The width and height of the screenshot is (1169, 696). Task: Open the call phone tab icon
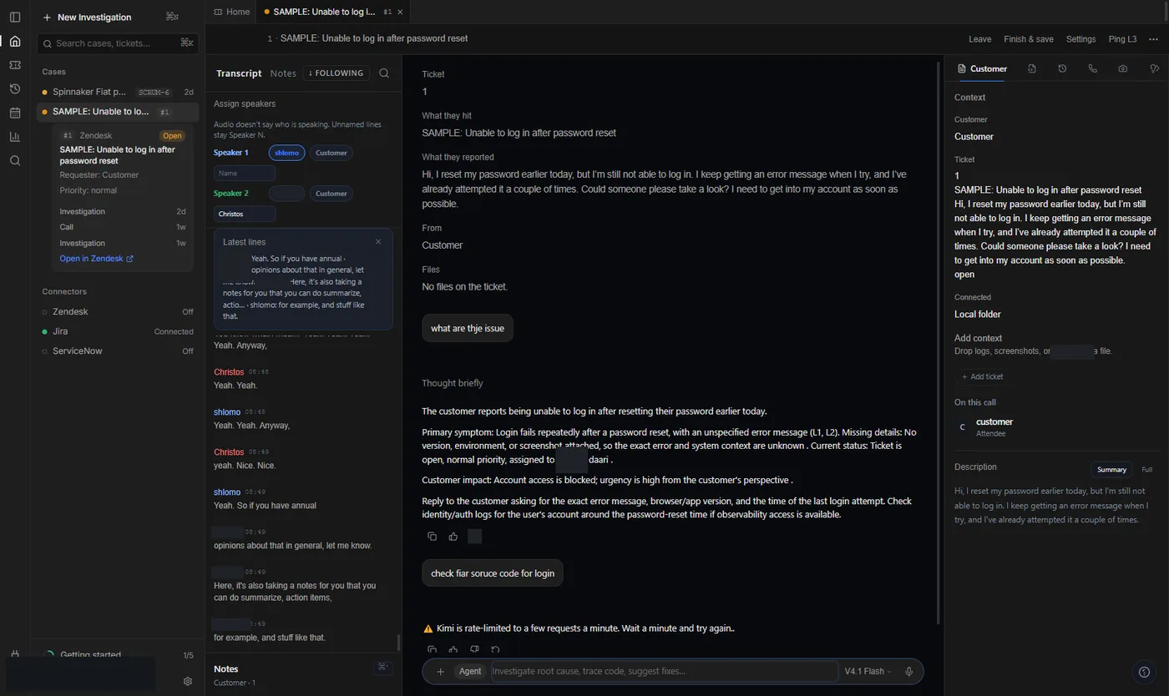(x=1092, y=68)
